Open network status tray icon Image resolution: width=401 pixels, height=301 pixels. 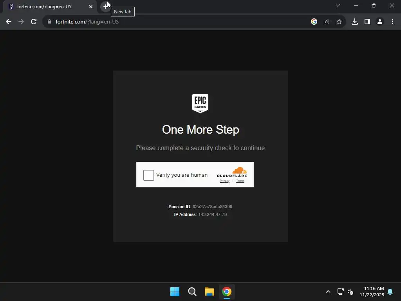(340, 292)
